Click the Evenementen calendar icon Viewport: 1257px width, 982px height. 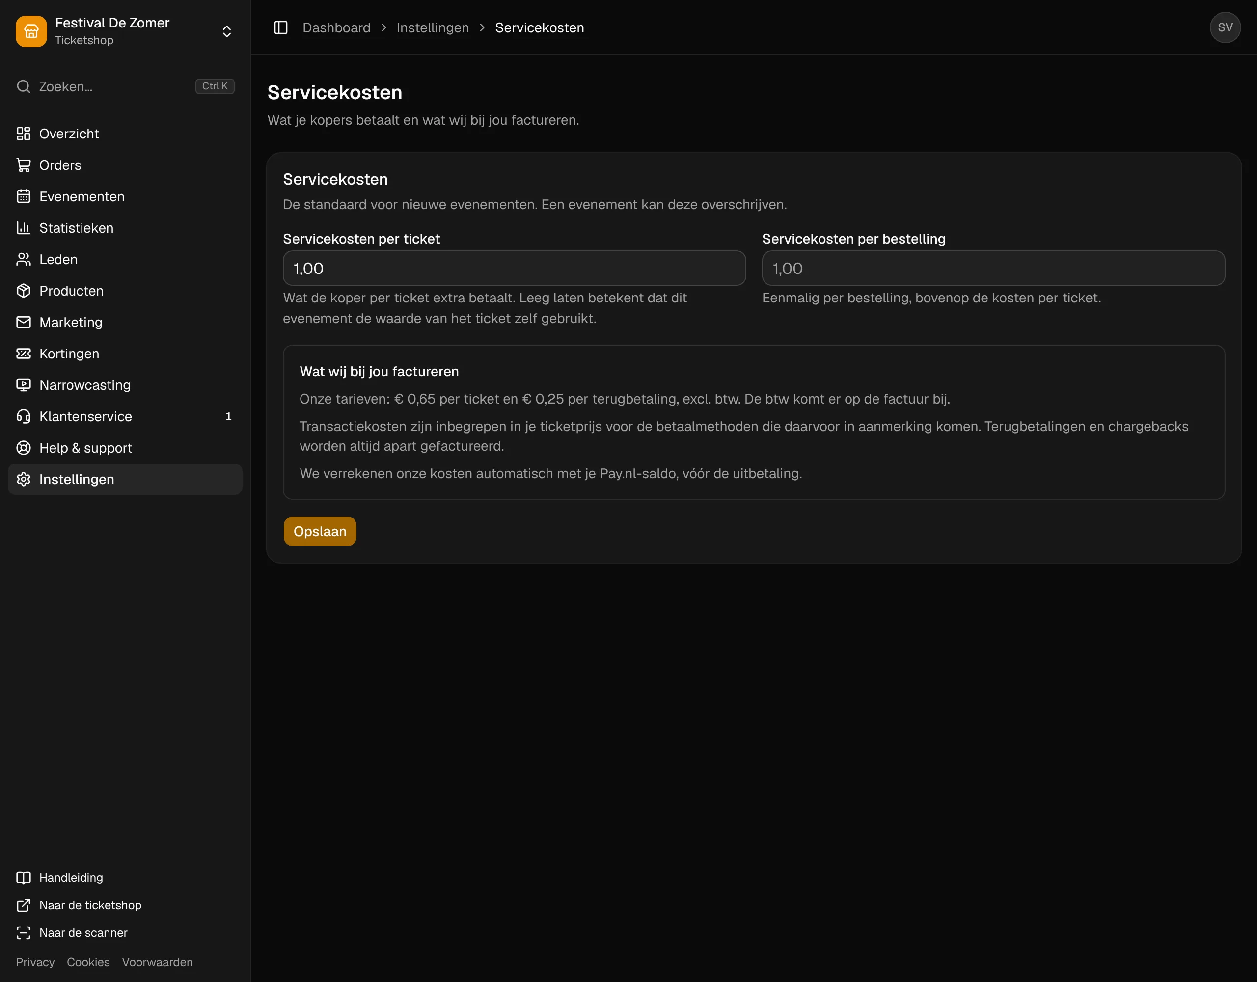coord(24,196)
